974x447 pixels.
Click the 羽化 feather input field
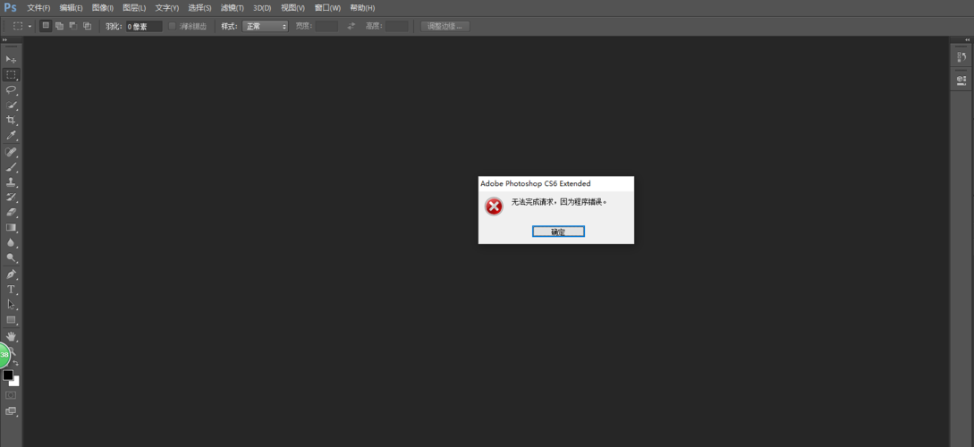tap(143, 26)
